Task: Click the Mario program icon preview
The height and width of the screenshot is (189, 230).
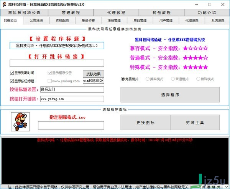Action: (20, 122)
